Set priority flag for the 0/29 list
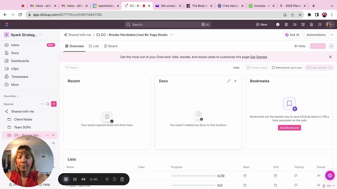This screenshot has height=189, width=337. click(296, 176)
